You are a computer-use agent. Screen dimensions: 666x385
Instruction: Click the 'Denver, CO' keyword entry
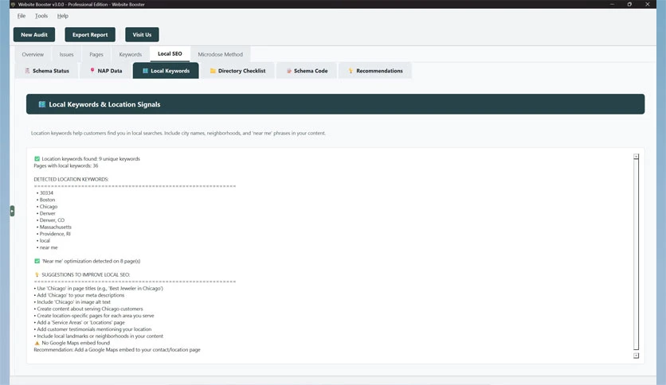click(x=50, y=220)
